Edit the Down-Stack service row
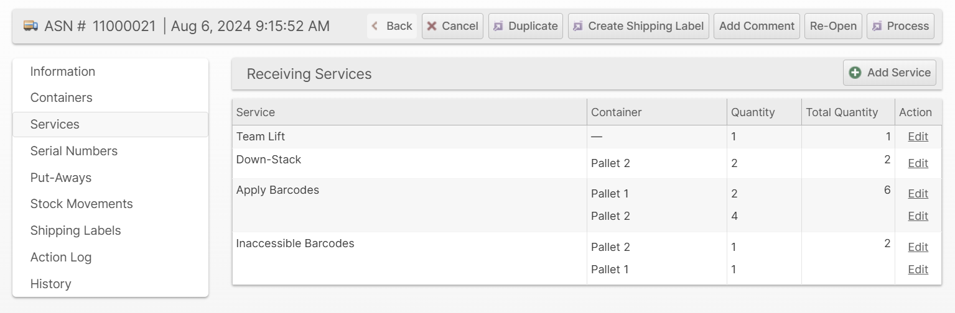The image size is (955, 313). (x=918, y=163)
